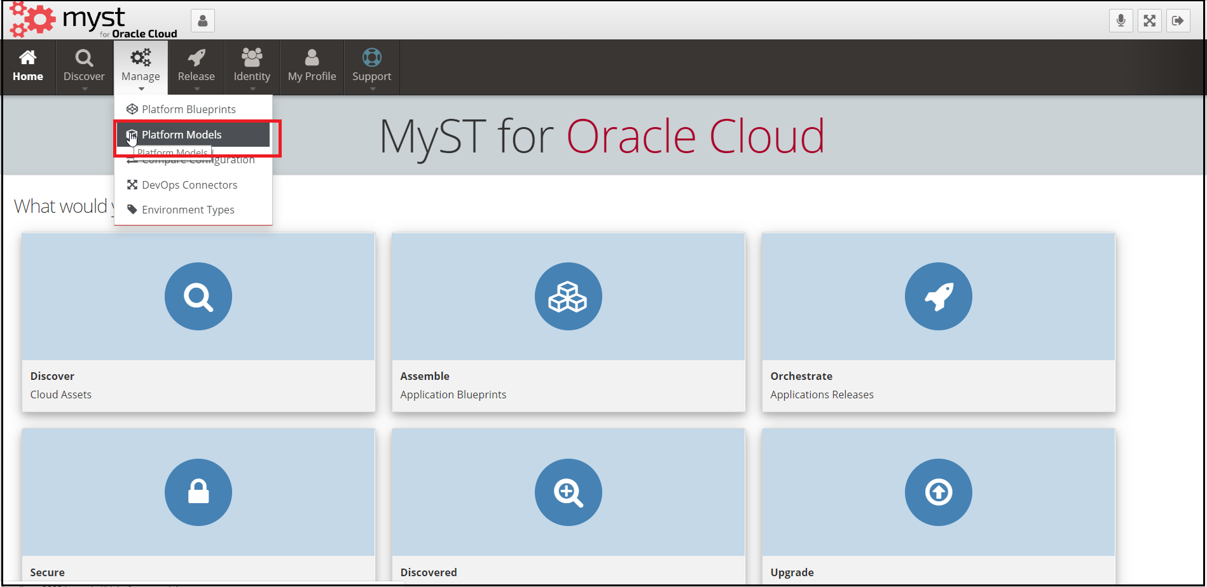Viewport: 1207px width, 587px height.
Task: Click the Secure padlock circle icon
Action: point(198,492)
